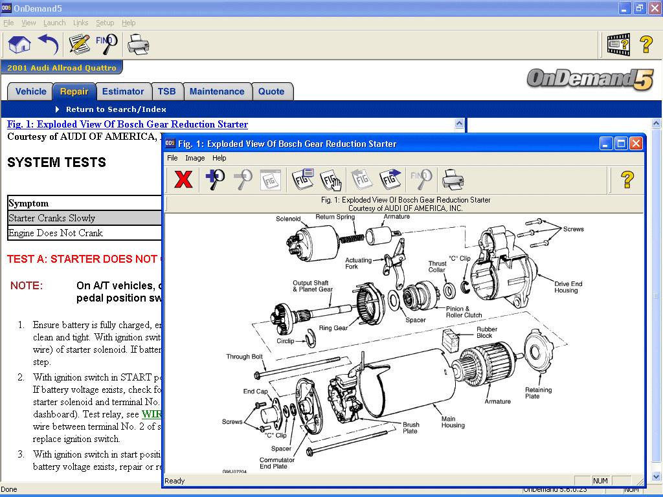Click the Main Housing diagram label
Image resolution: width=663 pixels, height=497 pixels.
pos(453,422)
